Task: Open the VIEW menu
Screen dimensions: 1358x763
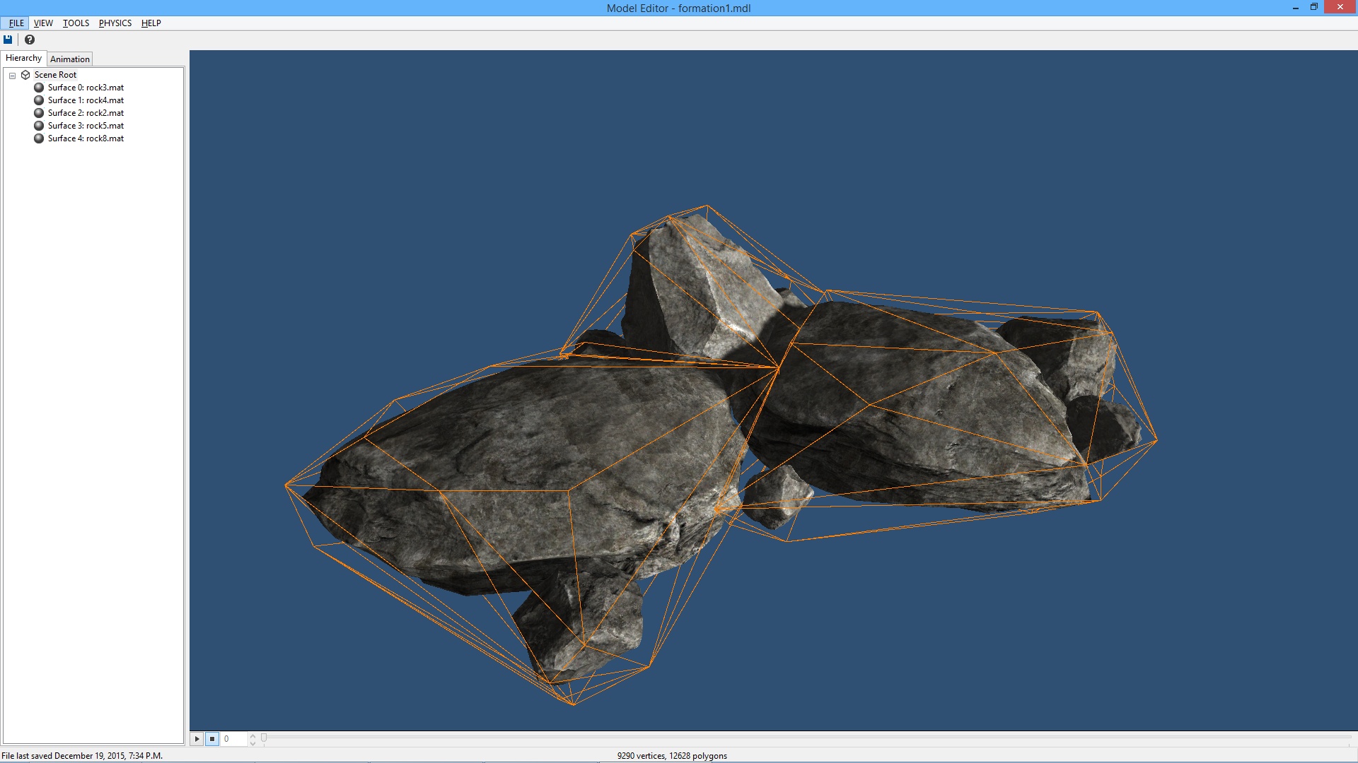Action: tap(42, 23)
